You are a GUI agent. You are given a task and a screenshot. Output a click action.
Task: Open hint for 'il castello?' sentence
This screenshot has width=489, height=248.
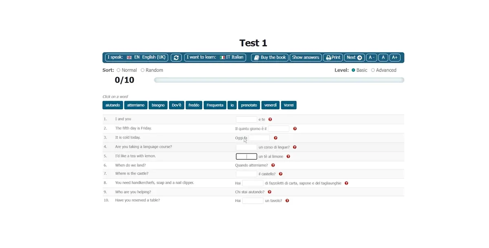click(280, 174)
